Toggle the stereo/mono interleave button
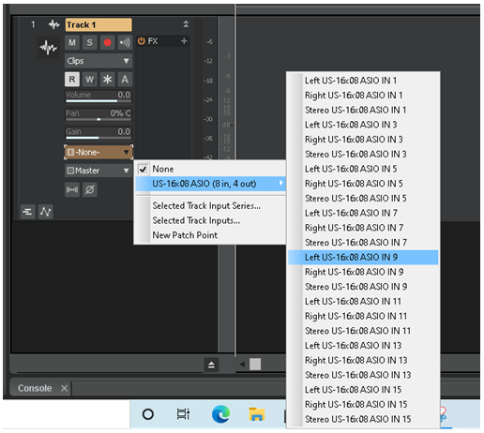The image size is (484, 433). pyautogui.click(x=72, y=189)
